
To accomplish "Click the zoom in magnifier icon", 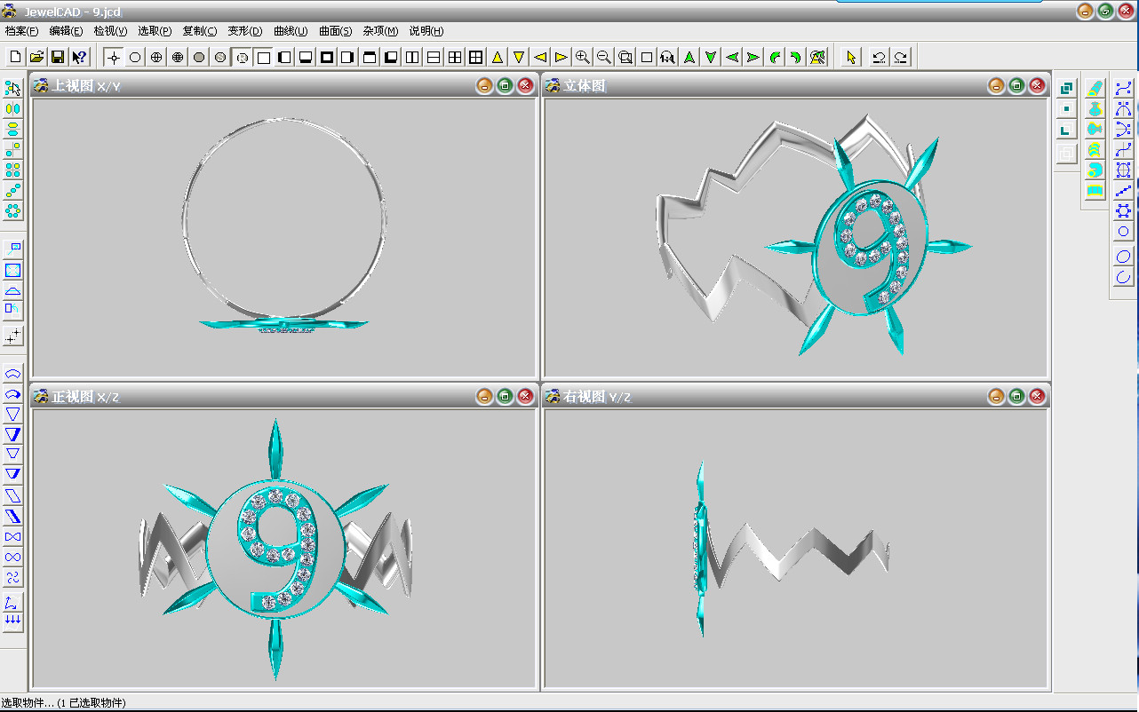I will pyautogui.click(x=583, y=57).
